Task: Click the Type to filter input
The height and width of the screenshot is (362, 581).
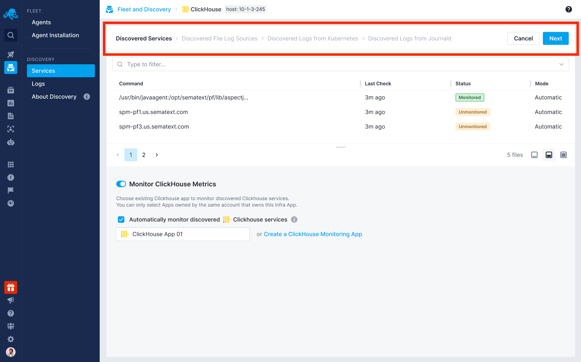Action: click(341, 64)
